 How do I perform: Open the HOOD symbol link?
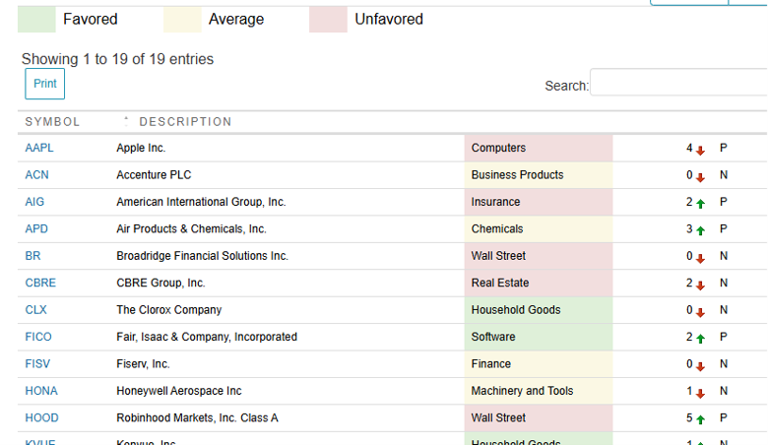pyautogui.click(x=41, y=417)
